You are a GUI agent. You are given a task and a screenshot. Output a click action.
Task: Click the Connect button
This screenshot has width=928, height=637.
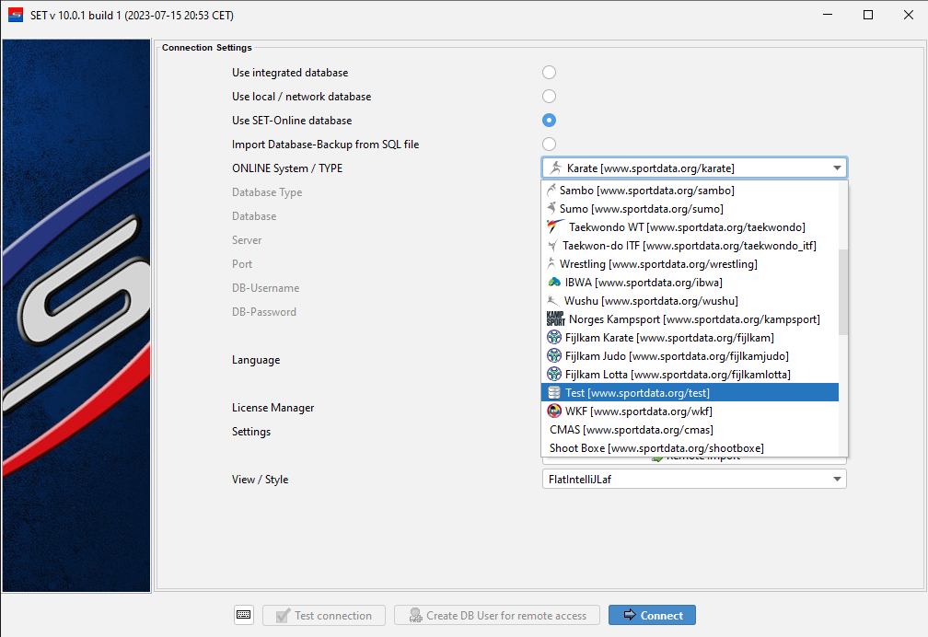click(652, 615)
